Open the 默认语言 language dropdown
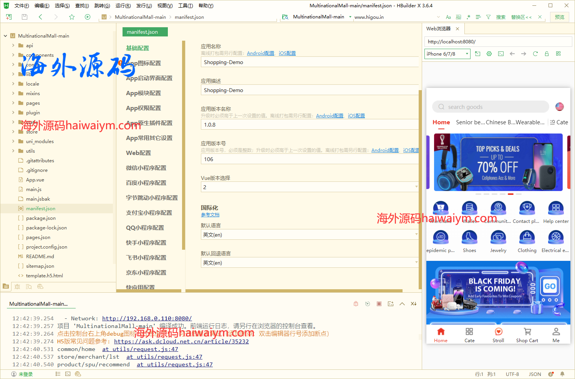The height and width of the screenshot is (379, 575). pyautogui.click(x=309, y=235)
